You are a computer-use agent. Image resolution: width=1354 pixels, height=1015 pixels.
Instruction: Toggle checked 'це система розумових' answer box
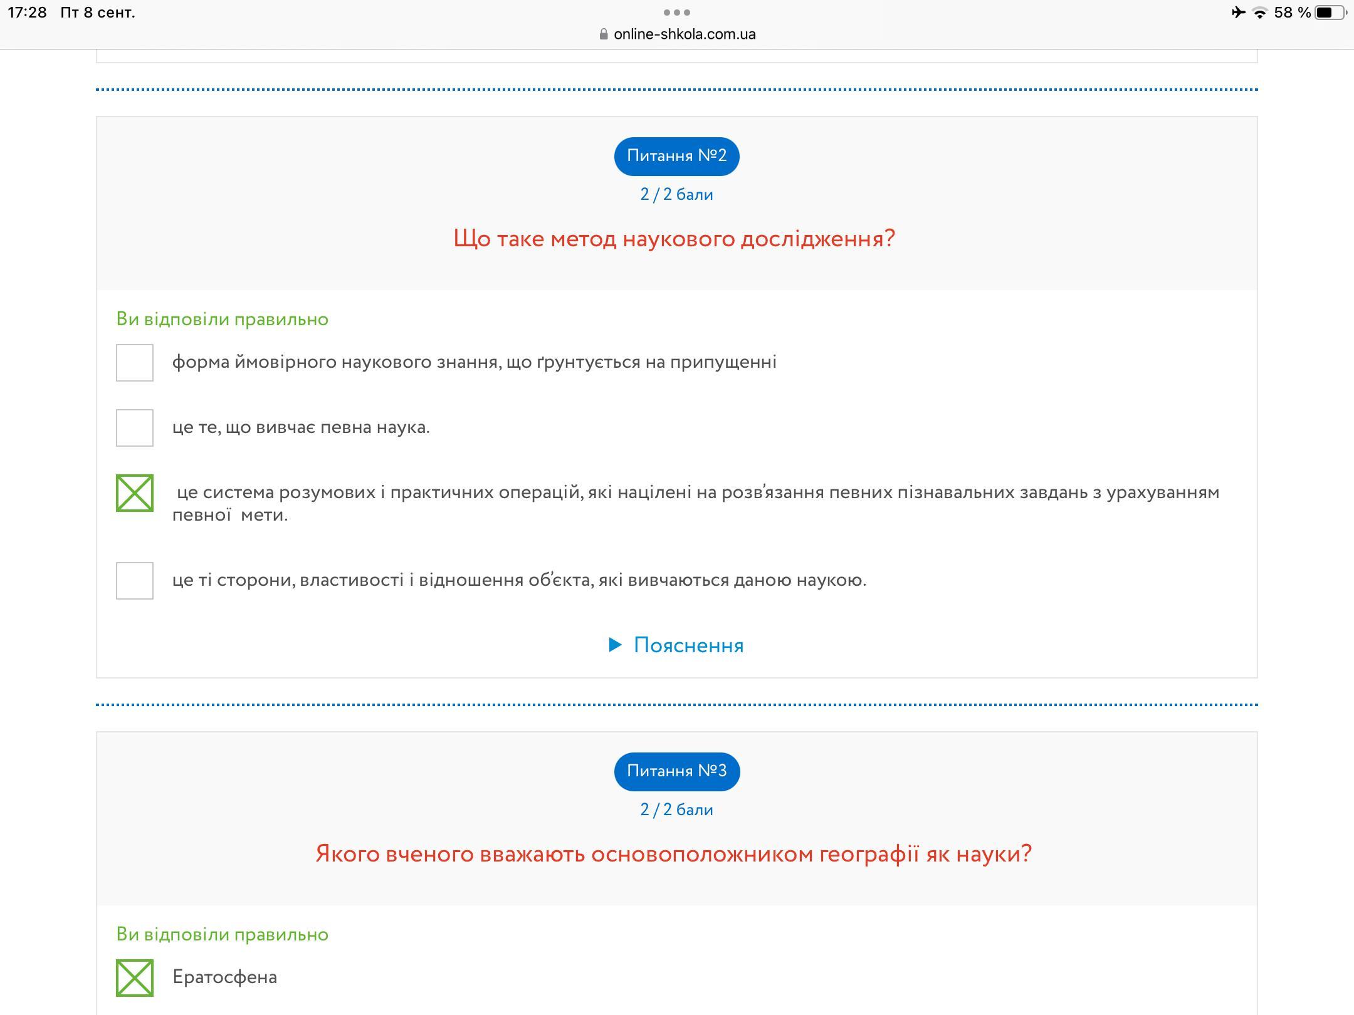135,493
